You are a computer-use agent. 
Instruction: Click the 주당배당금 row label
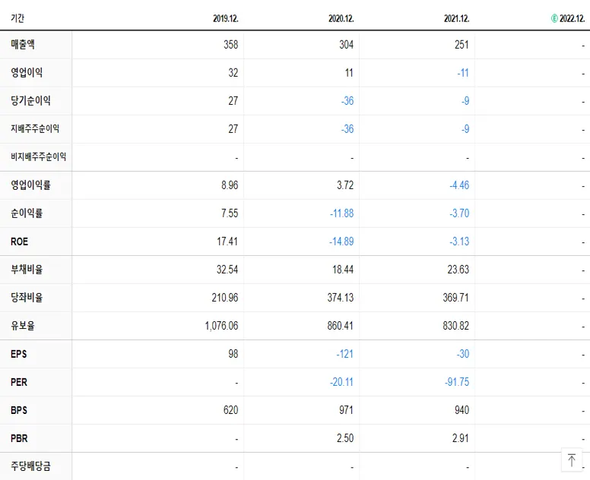(30, 466)
